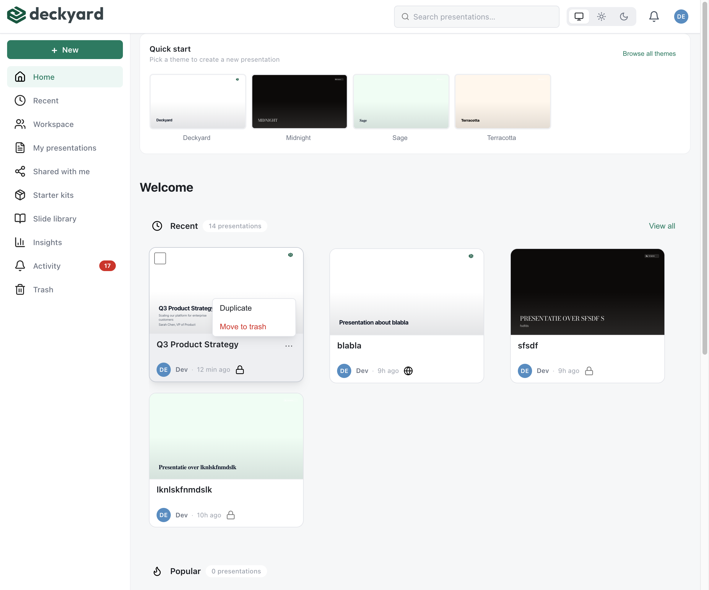Pick the Deckyard theme thumbnail

198,102
